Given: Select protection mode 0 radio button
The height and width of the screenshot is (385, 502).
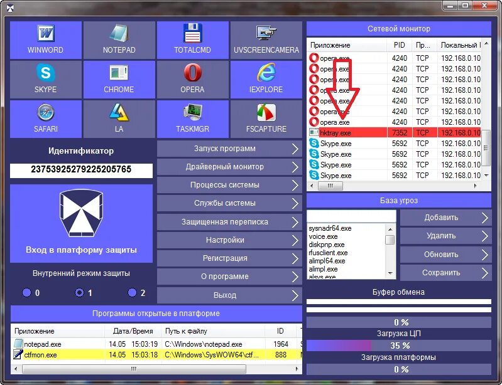Looking at the screenshot, I should [x=26, y=292].
